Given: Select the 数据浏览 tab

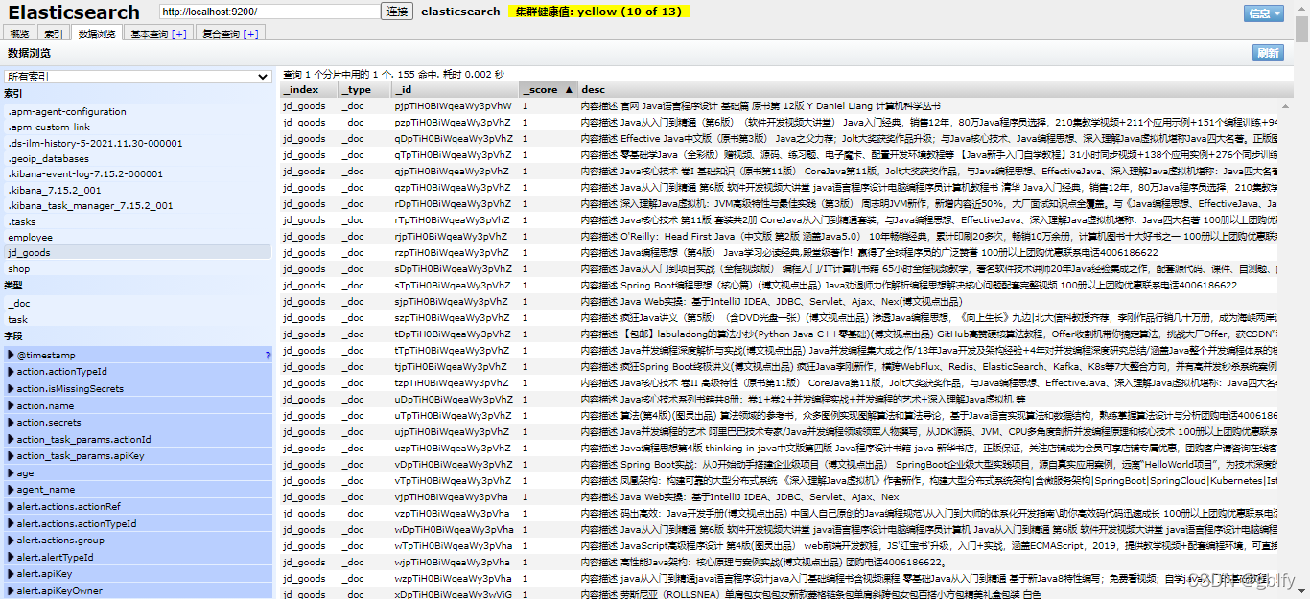Looking at the screenshot, I should click(97, 34).
